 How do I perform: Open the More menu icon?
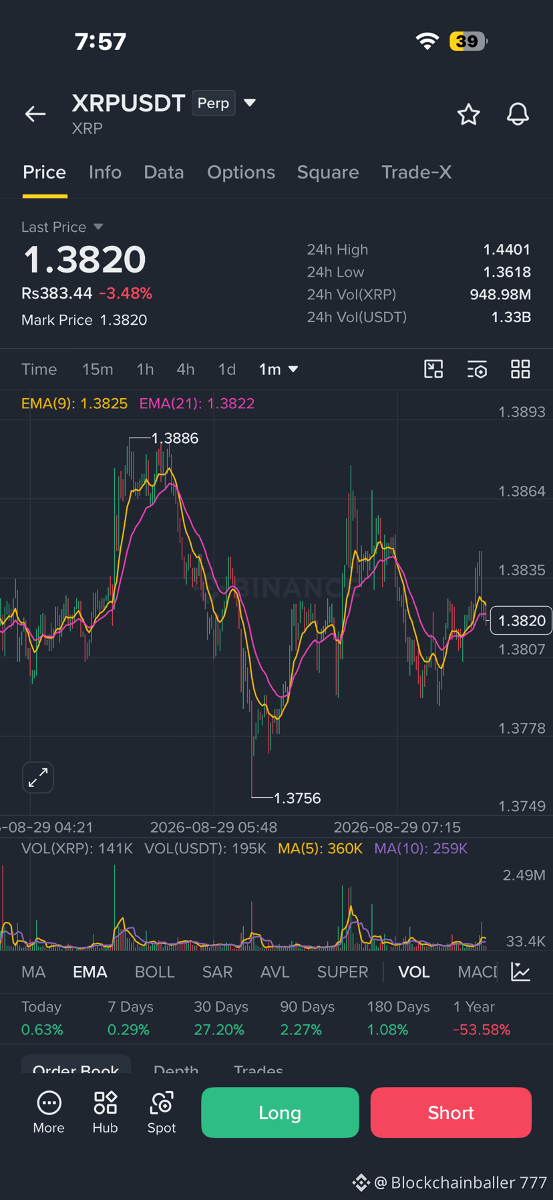[x=49, y=1112]
